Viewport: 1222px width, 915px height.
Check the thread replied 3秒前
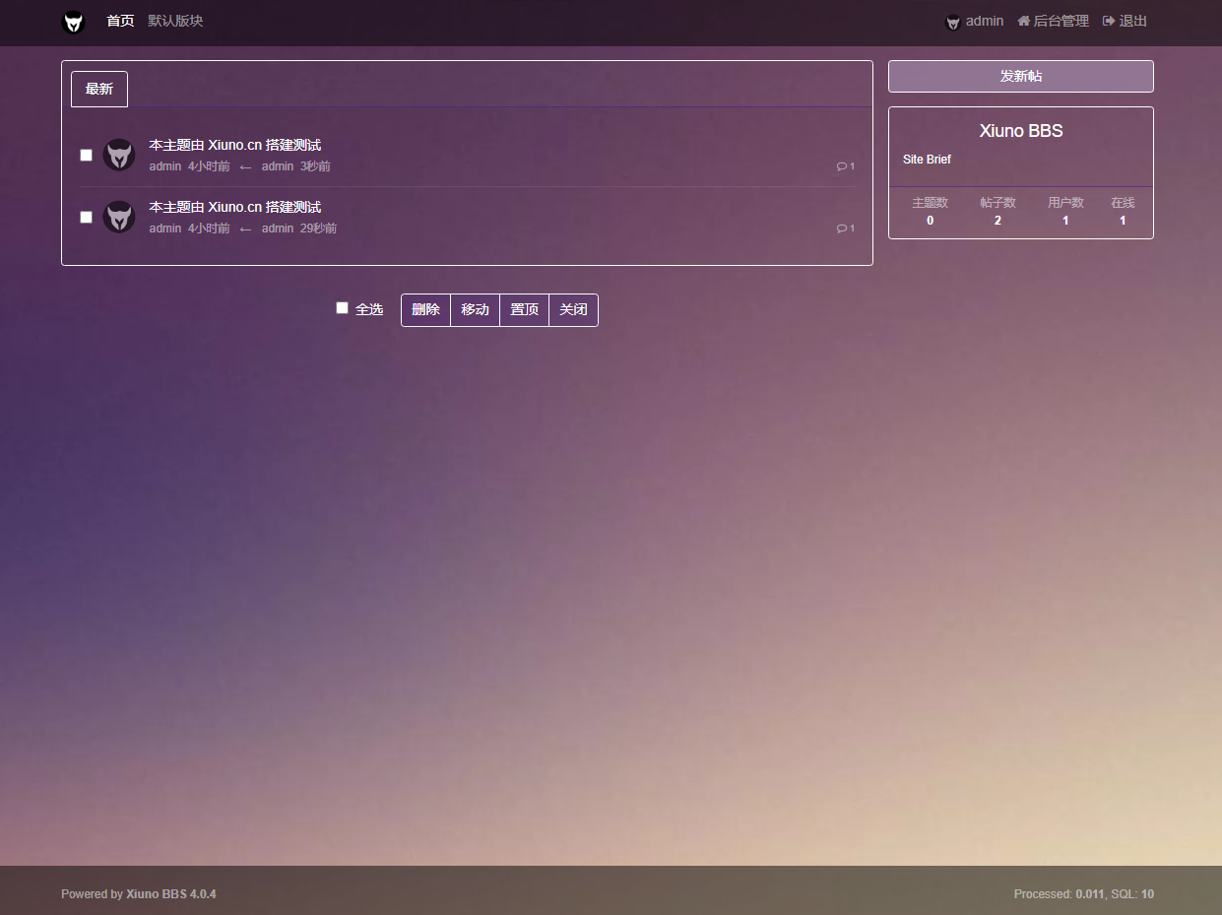pos(86,155)
